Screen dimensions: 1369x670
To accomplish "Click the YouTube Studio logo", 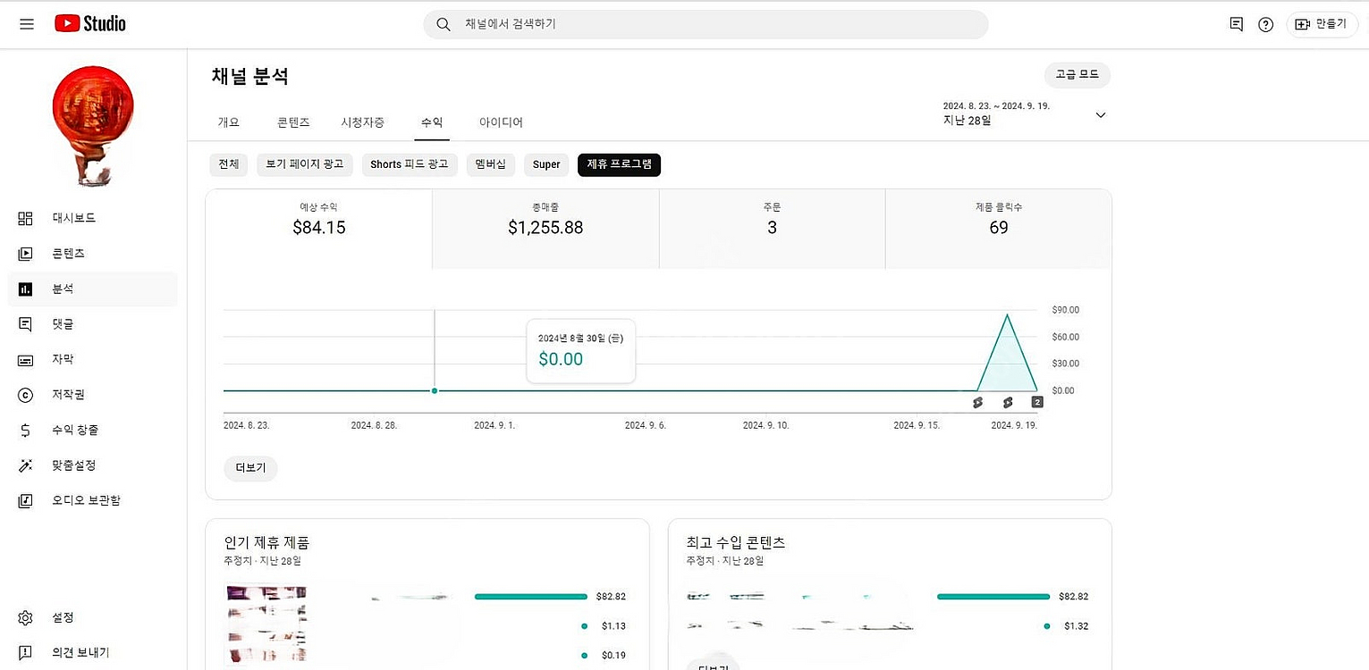I will point(90,24).
